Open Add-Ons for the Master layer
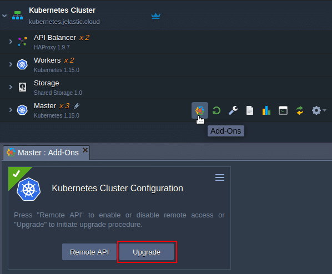Image resolution: width=332 pixels, height=274 pixels. pyautogui.click(x=200, y=110)
